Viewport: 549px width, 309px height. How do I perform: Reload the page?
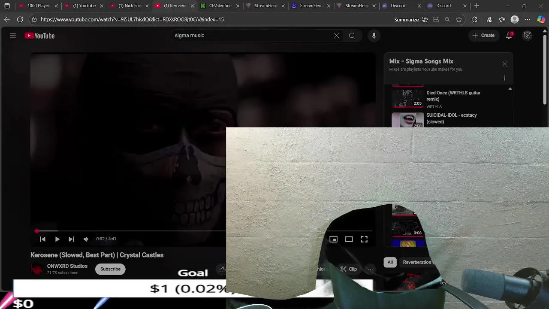(x=20, y=19)
